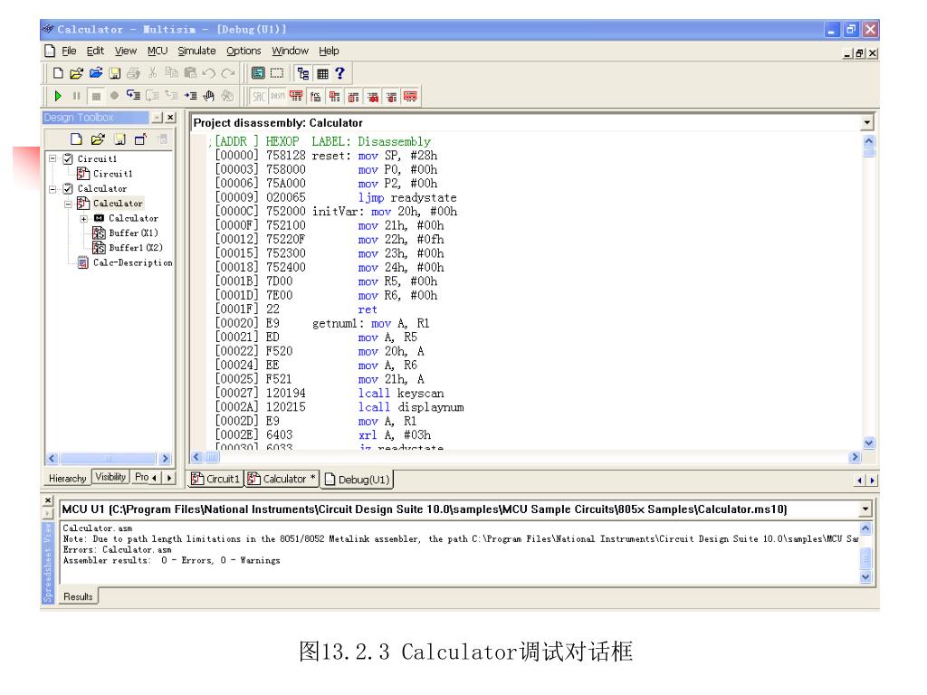
Task: Open the Edit menu
Action: [x=94, y=51]
